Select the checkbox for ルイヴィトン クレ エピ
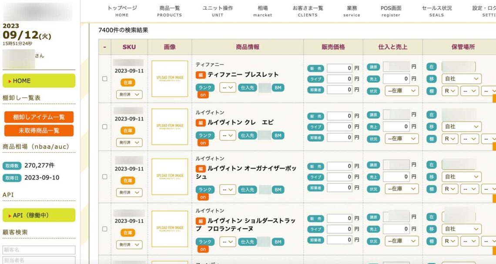The image size is (496, 264). (105, 127)
